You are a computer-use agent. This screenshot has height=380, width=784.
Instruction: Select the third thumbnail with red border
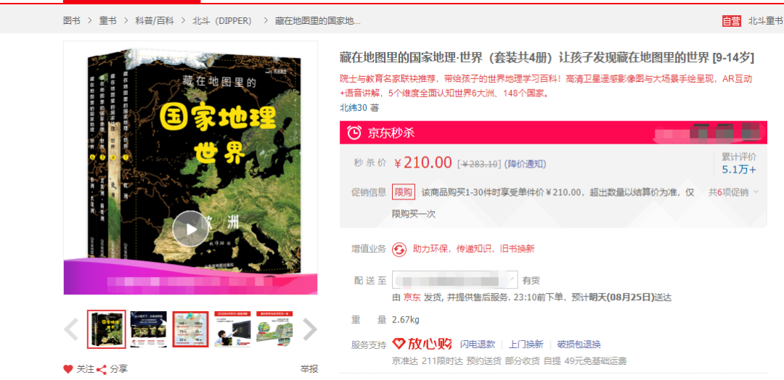[x=190, y=329]
